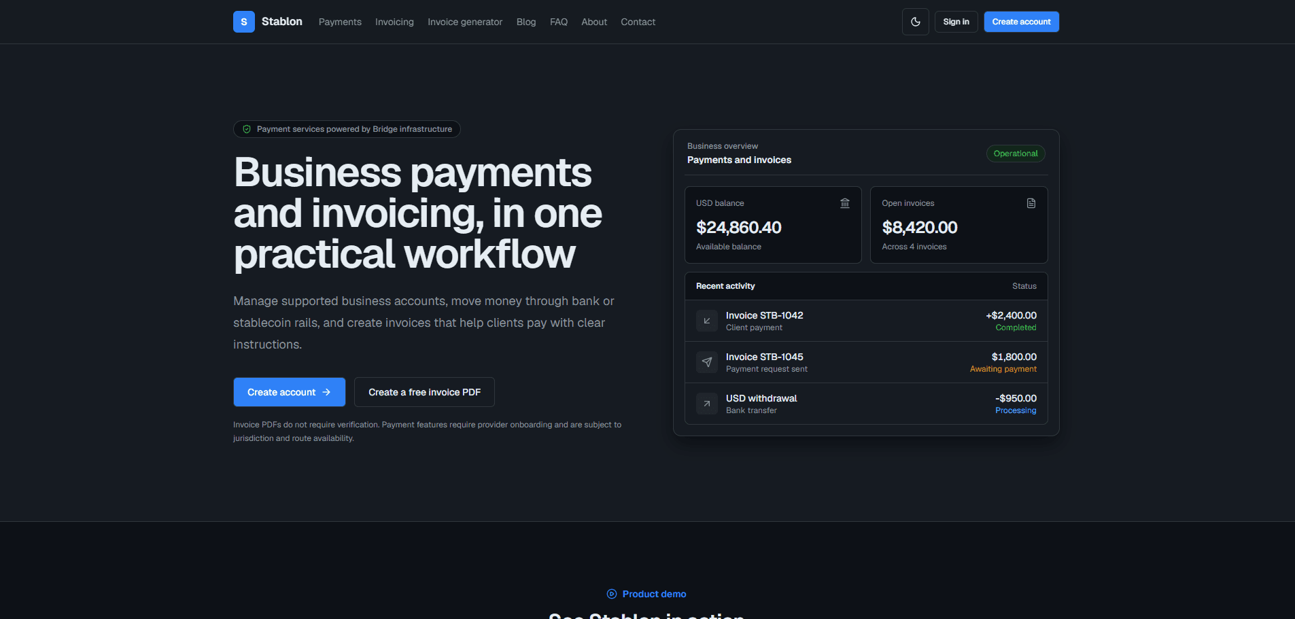The height and width of the screenshot is (619, 1295).
Task: Click the +$2,400.00 amount
Action: (1012, 315)
